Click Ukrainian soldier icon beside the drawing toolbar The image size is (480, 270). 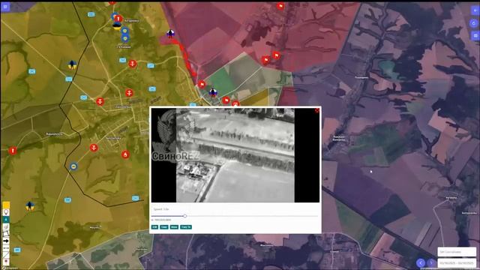coord(30,206)
